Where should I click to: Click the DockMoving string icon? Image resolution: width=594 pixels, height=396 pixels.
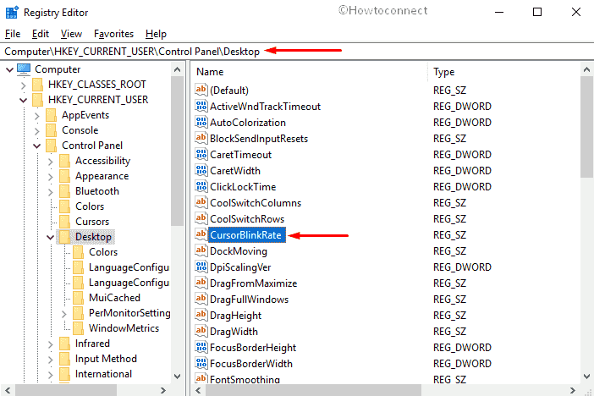[x=201, y=250]
